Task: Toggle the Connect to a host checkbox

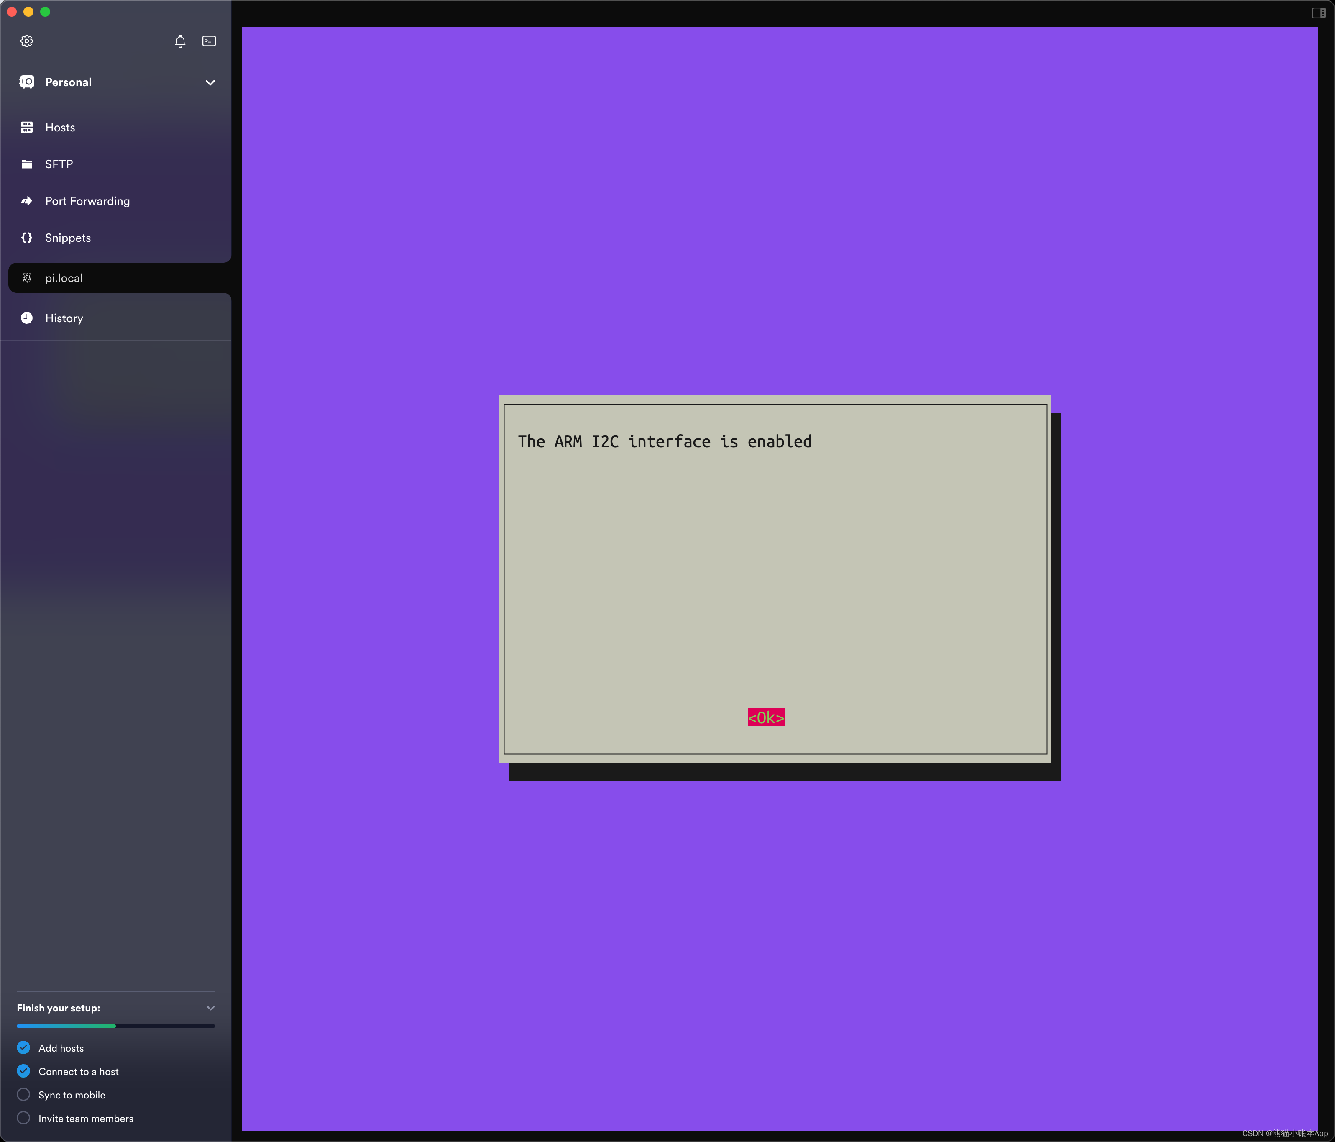Action: point(24,1070)
